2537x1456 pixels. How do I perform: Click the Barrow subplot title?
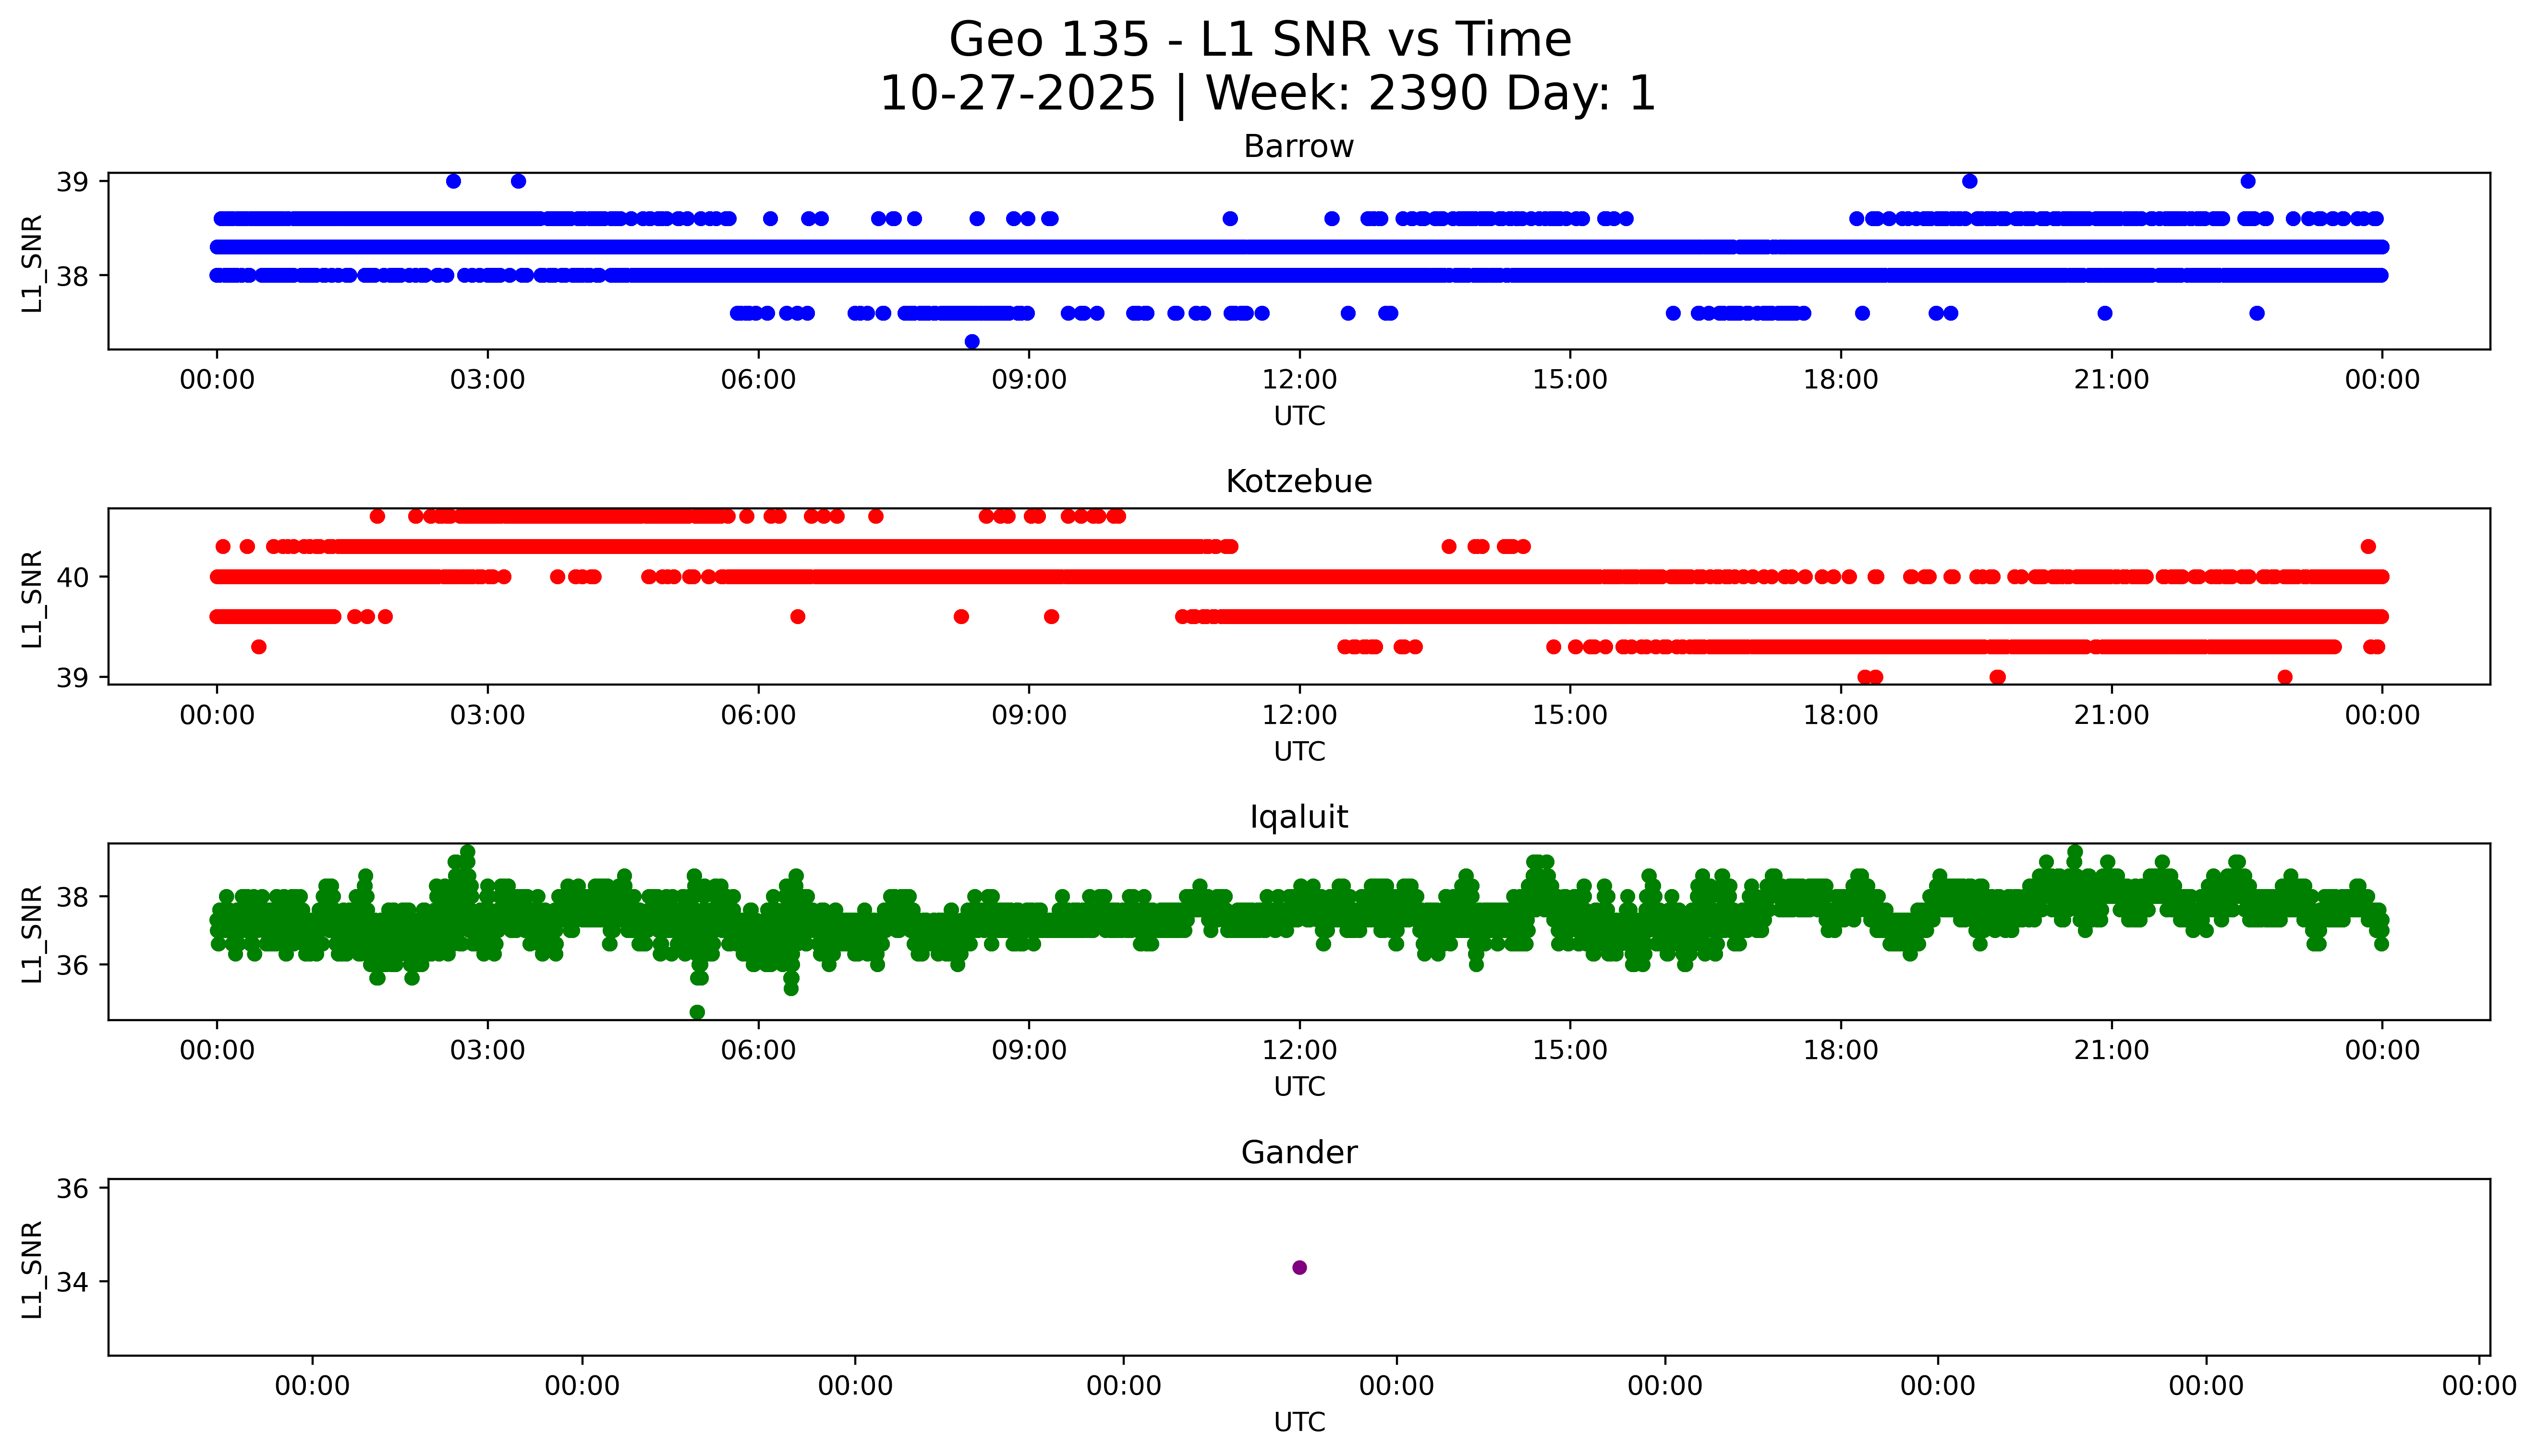[1299, 147]
